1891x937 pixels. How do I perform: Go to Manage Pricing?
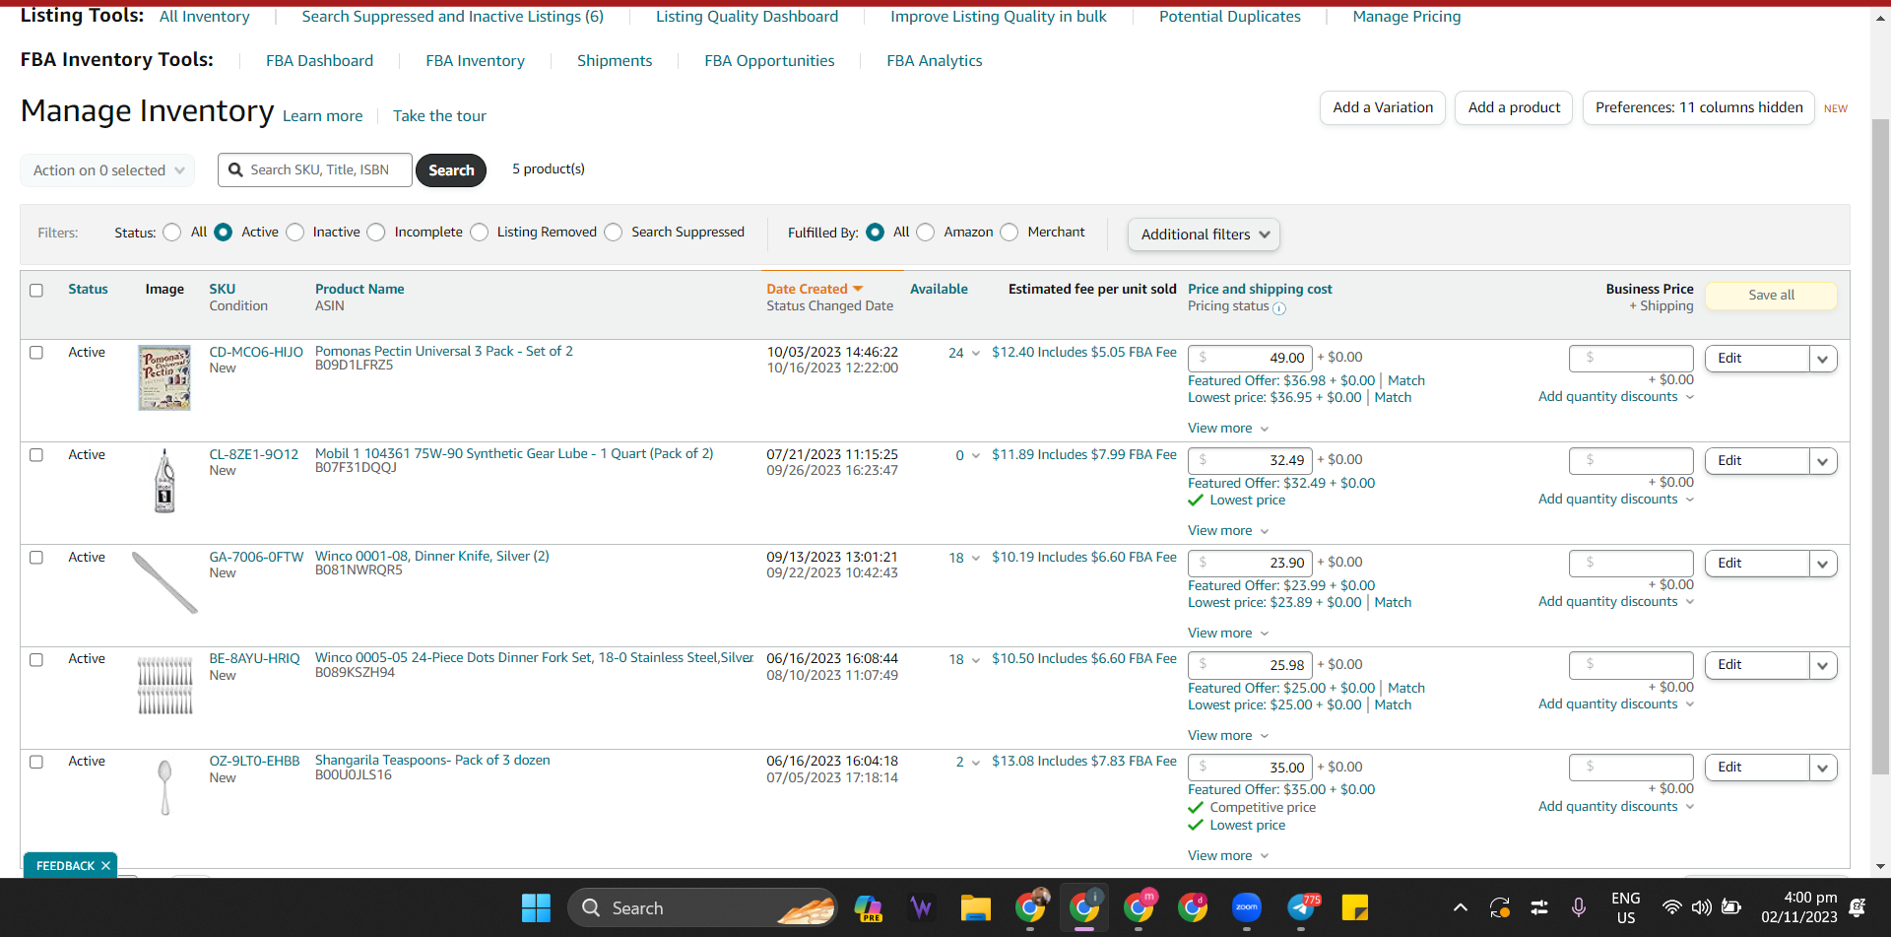[1406, 17]
